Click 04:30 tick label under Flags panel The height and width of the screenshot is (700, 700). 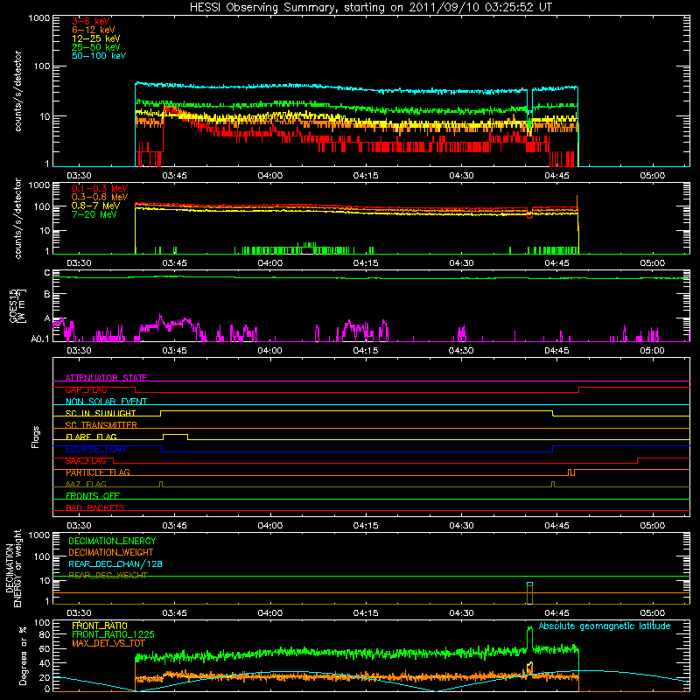(x=461, y=526)
